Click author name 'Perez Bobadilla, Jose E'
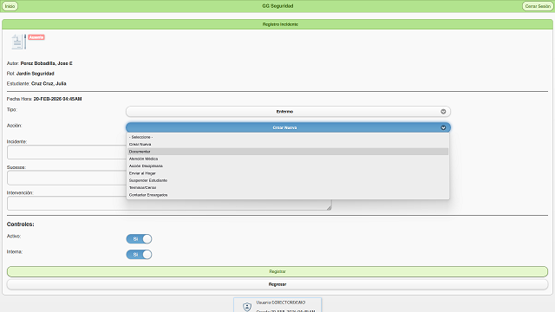 (46, 63)
